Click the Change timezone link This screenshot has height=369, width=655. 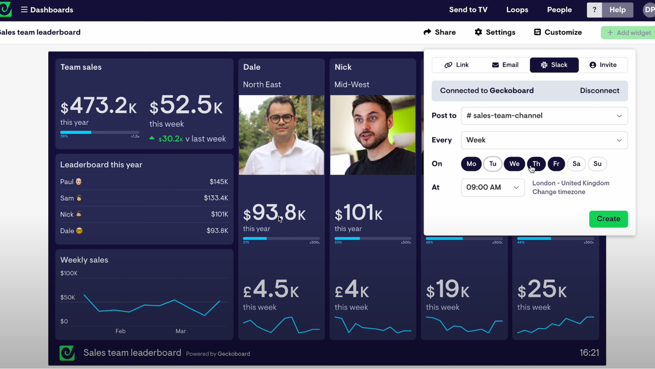[x=558, y=192]
